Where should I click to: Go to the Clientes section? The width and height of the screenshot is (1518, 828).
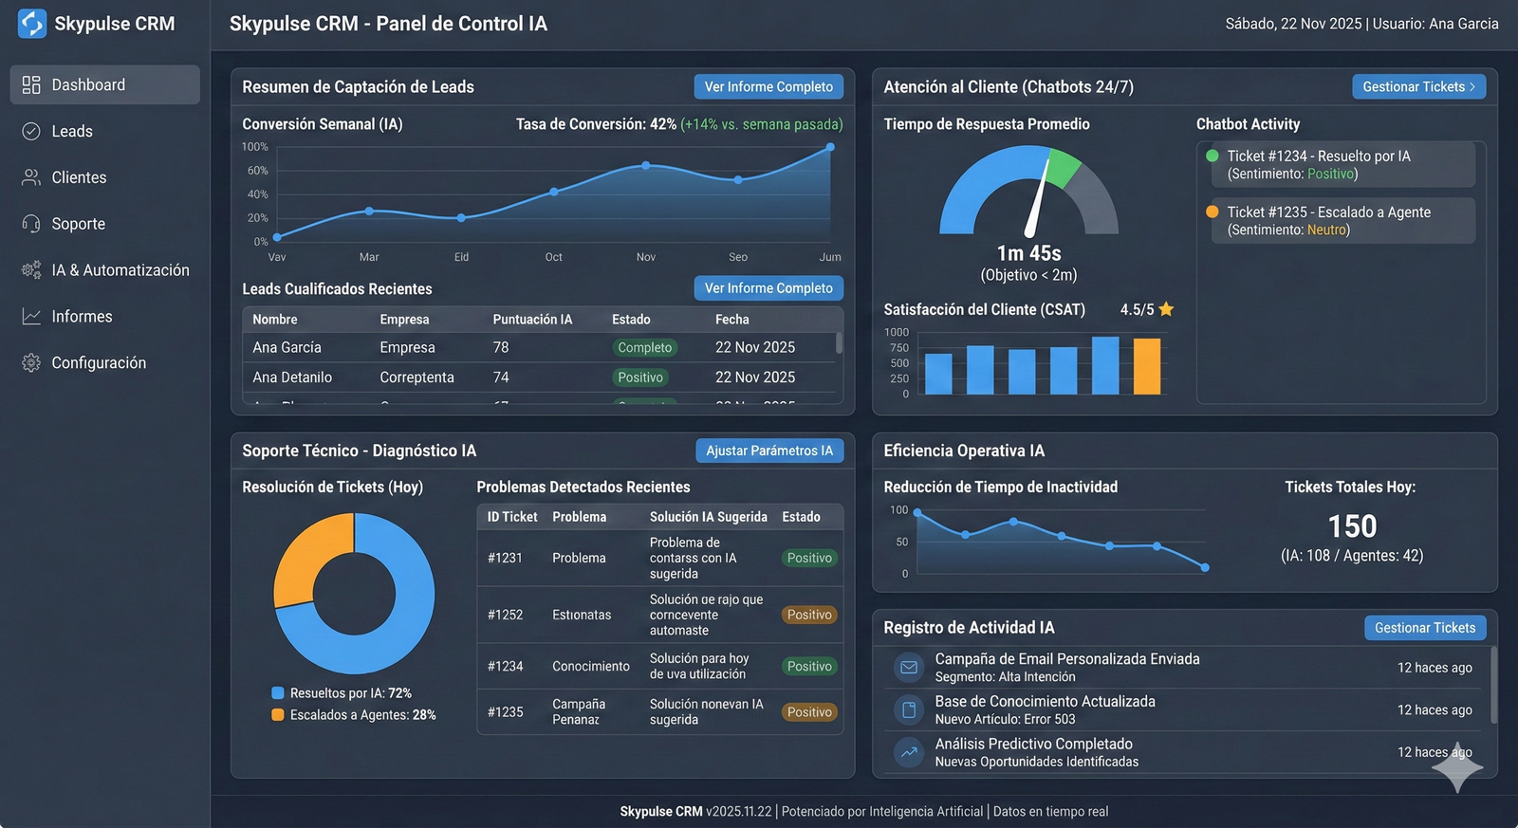point(79,177)
